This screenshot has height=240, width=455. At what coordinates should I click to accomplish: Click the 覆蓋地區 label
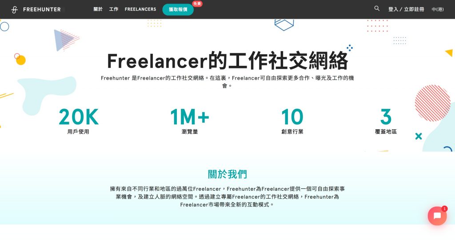386,132
